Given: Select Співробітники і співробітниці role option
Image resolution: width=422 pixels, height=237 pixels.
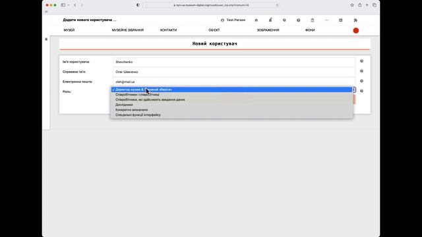Looking at the screenshot, I should click(x=231, y=95).
